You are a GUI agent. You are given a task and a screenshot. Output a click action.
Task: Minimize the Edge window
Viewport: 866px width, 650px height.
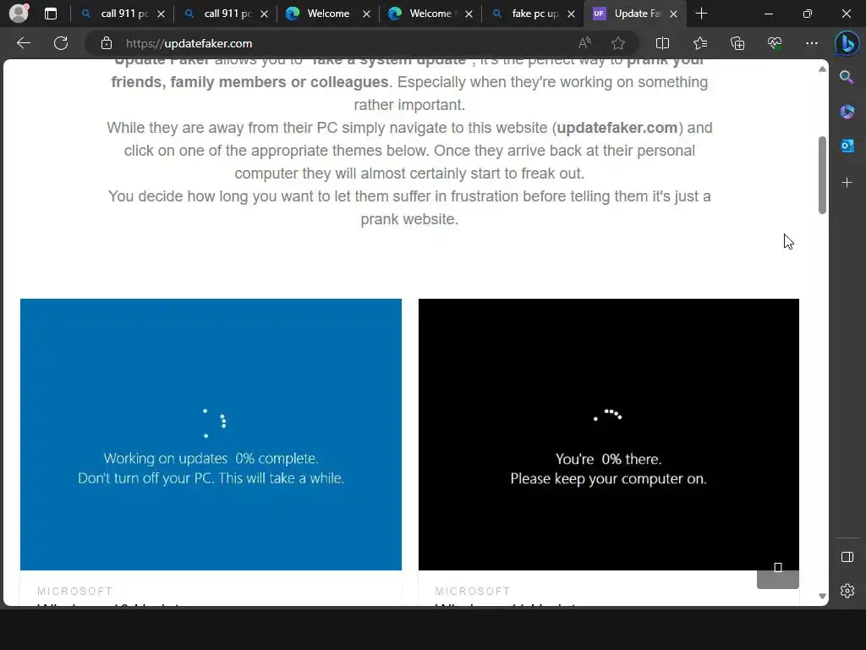[768, 14]
